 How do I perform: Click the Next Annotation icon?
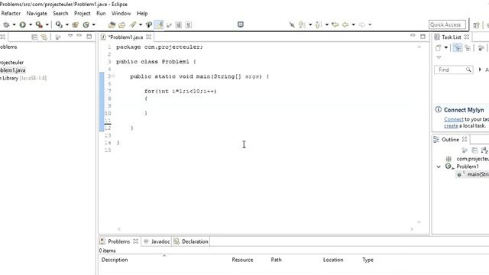(302, 24)
